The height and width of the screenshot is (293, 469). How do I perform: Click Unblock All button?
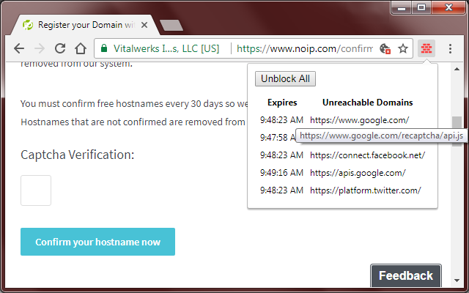point(285,78)
